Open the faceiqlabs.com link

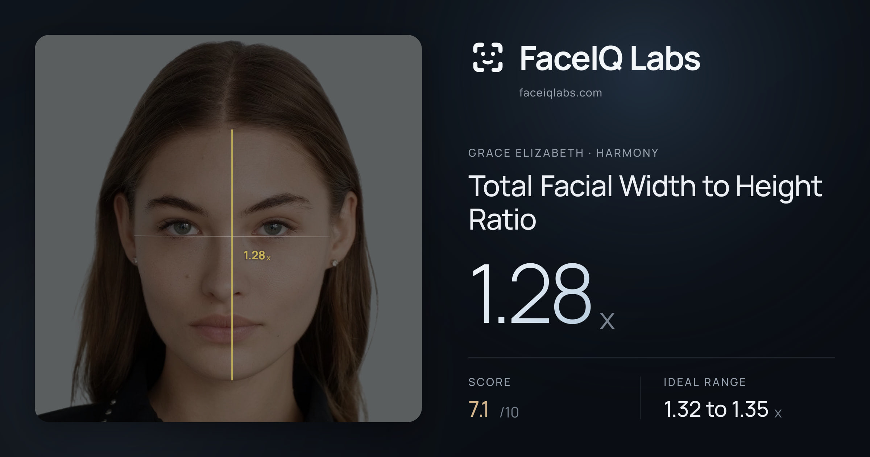point(560,93)
